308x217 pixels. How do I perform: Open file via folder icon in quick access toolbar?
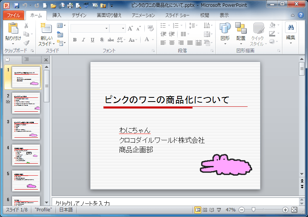pos(53,6)
